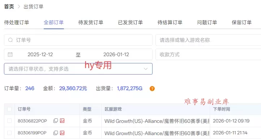Open image icon for order 80306822POP

click(62, 121)
